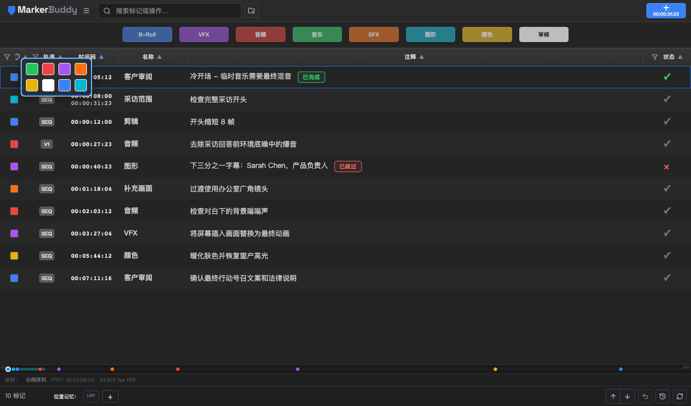
Task: Select the 审核 category tab
Action: tap(544, 35)
